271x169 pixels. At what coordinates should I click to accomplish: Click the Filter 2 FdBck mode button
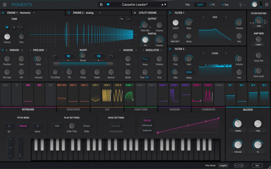coord(189,72)
